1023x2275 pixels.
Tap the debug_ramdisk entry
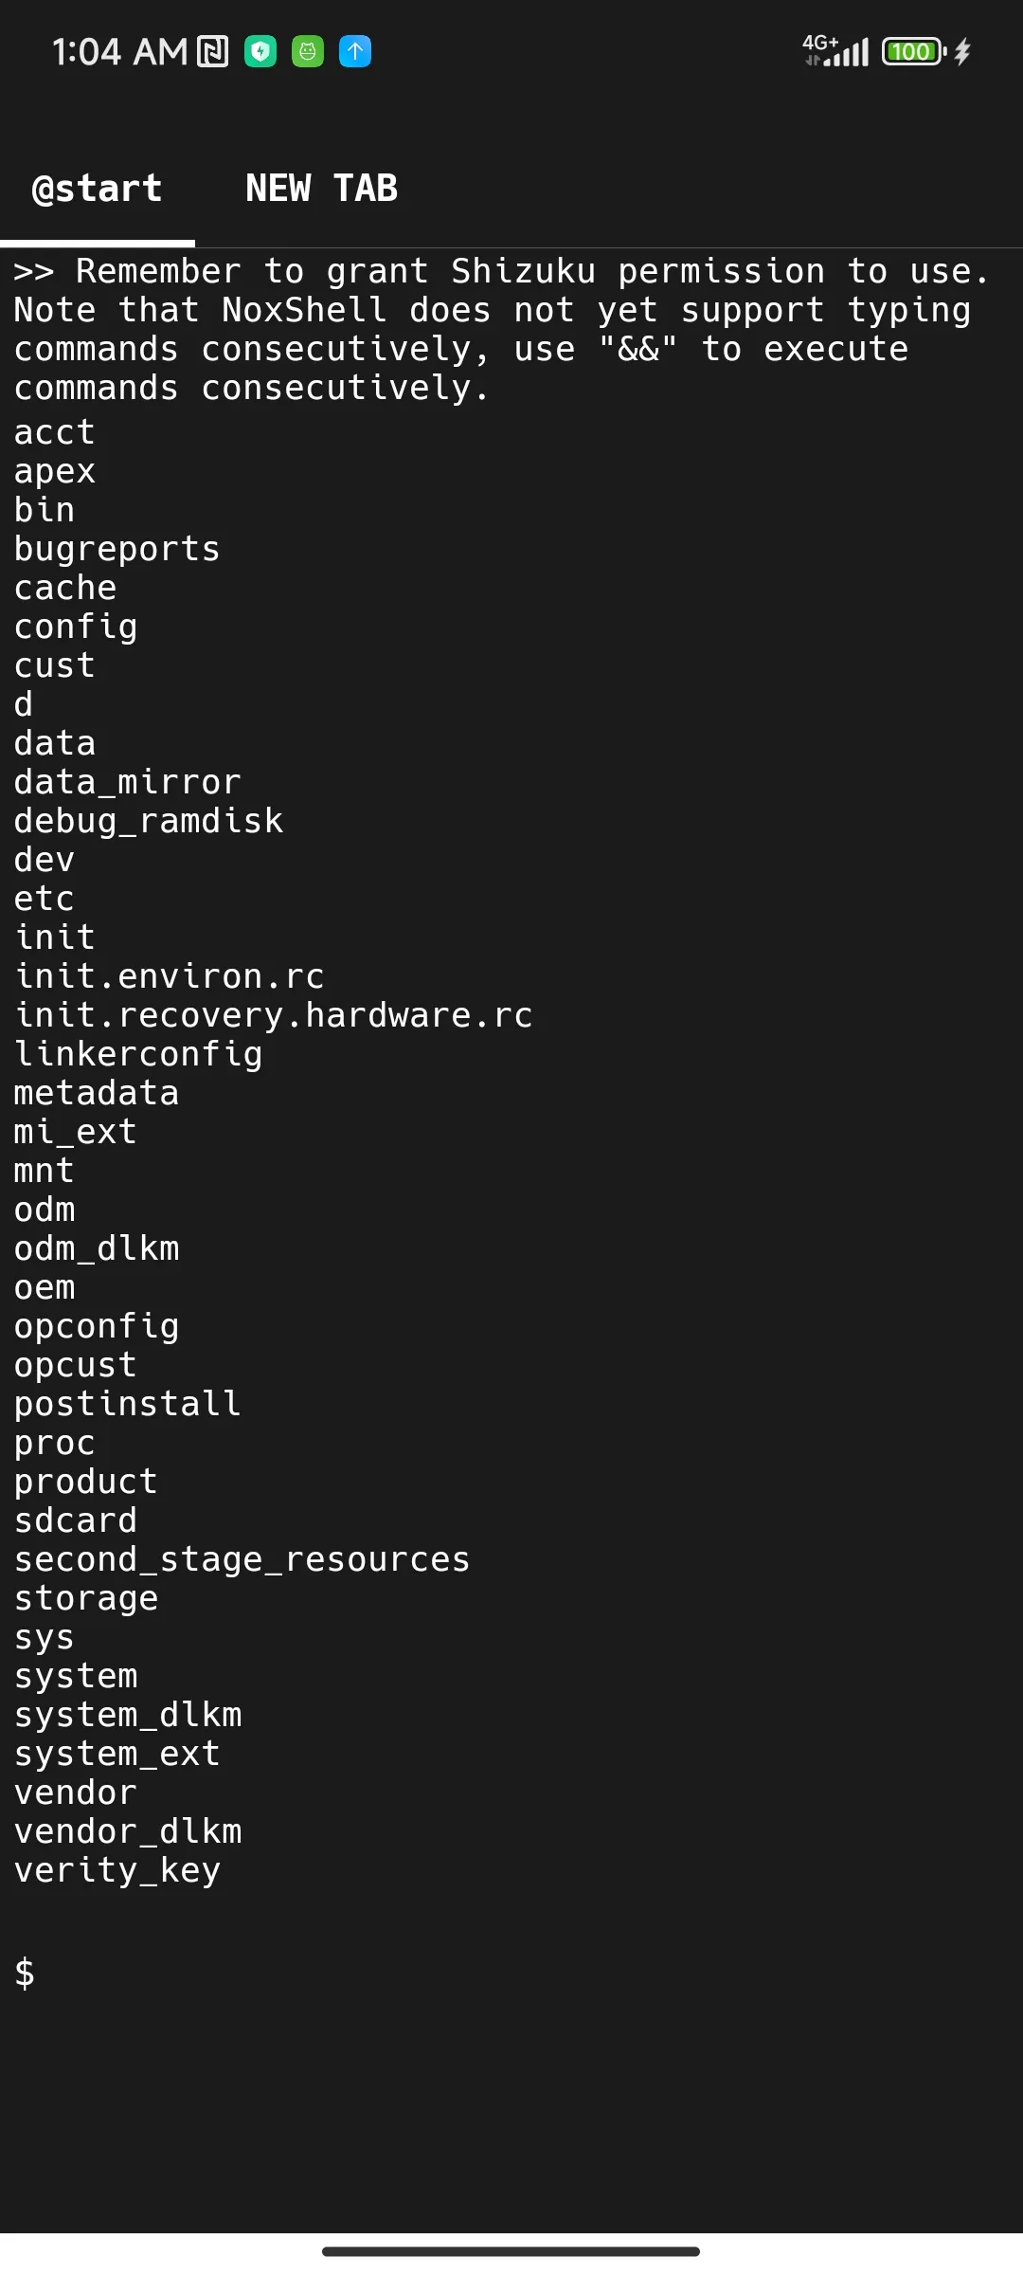149,821
